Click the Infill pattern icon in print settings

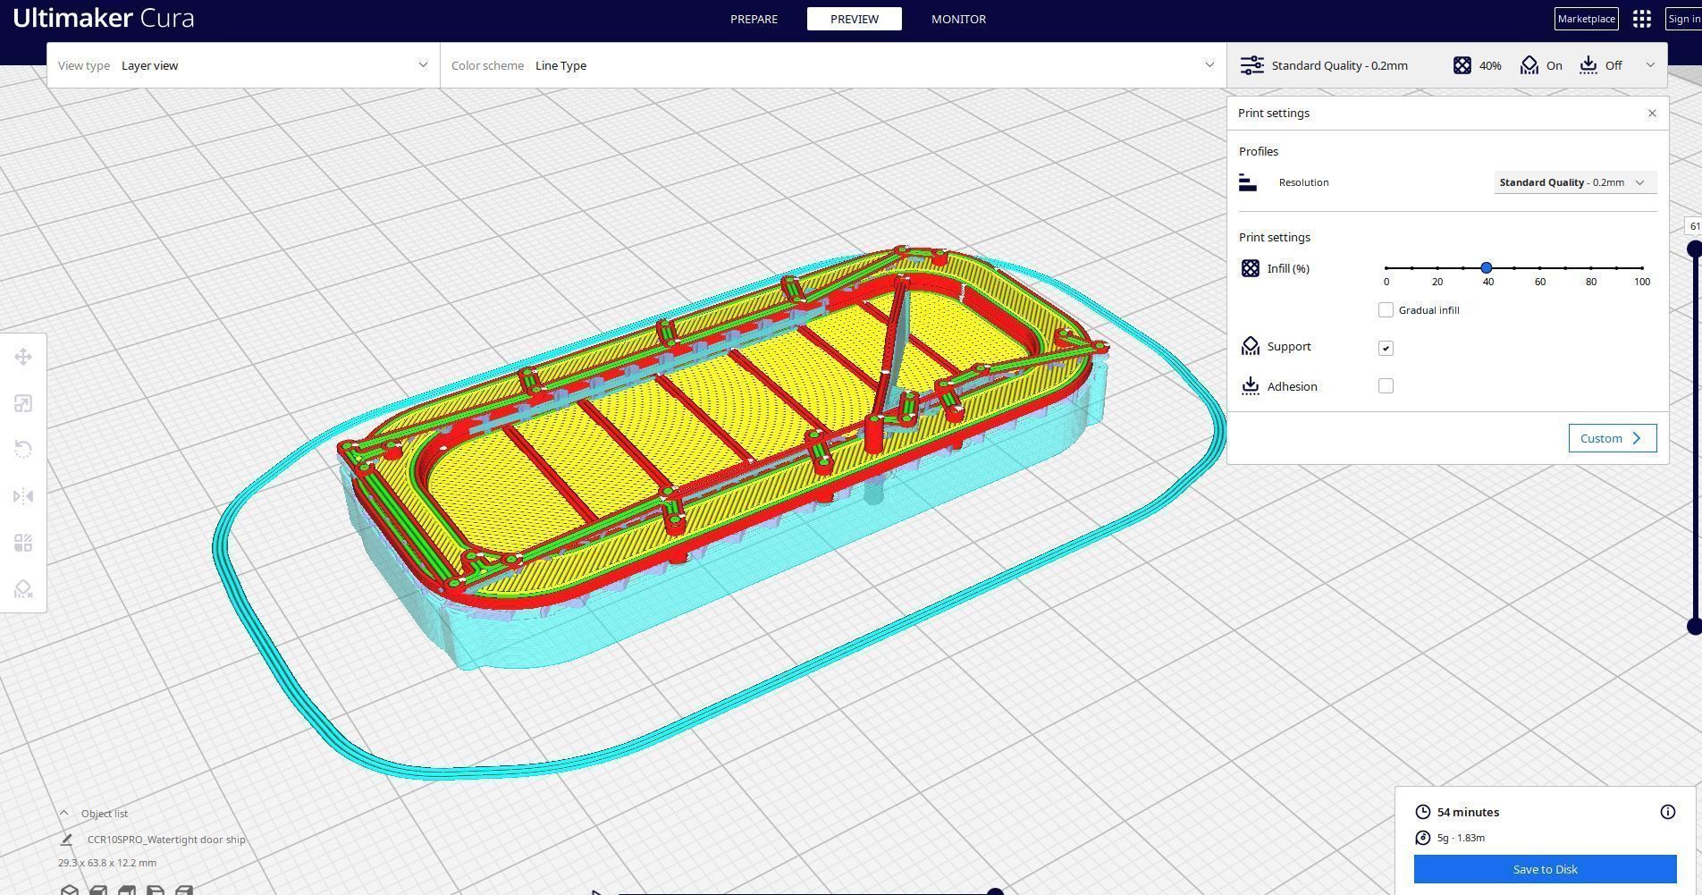[1251, 268]
